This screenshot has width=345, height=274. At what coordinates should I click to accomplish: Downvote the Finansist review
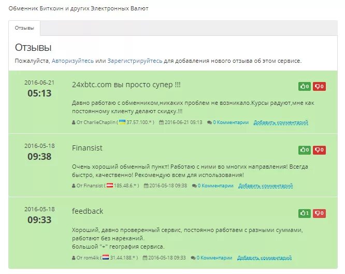319,150
